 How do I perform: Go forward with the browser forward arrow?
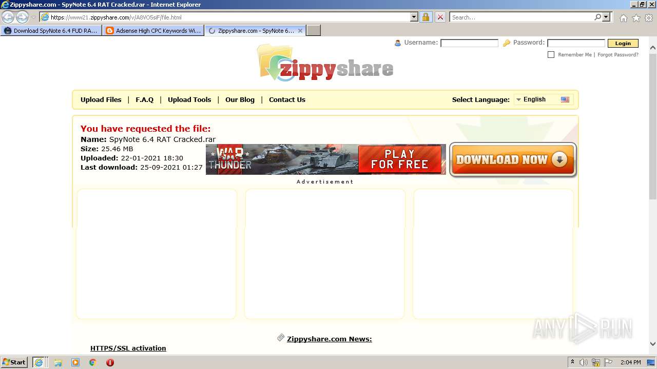pos(22,17)
